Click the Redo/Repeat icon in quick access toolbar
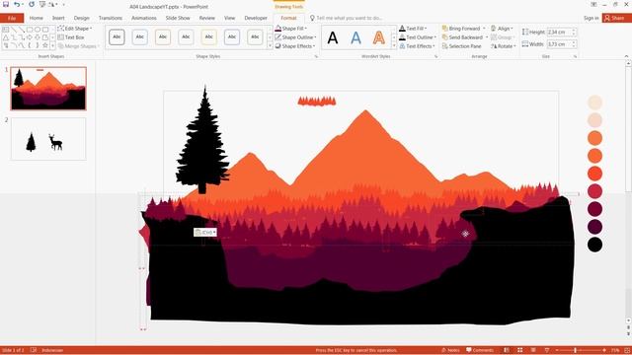This screenshot has width=632, height=355. [x=31, y=4]
